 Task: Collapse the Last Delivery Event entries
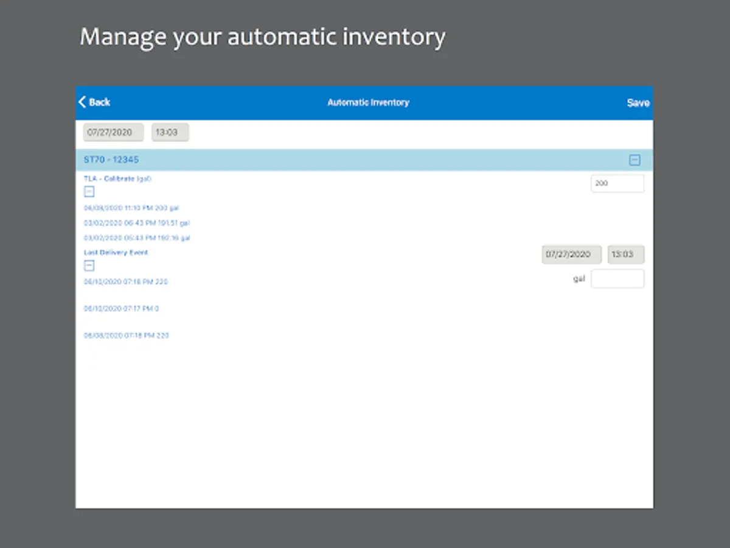pyautogui.click(x=89, y=265)
